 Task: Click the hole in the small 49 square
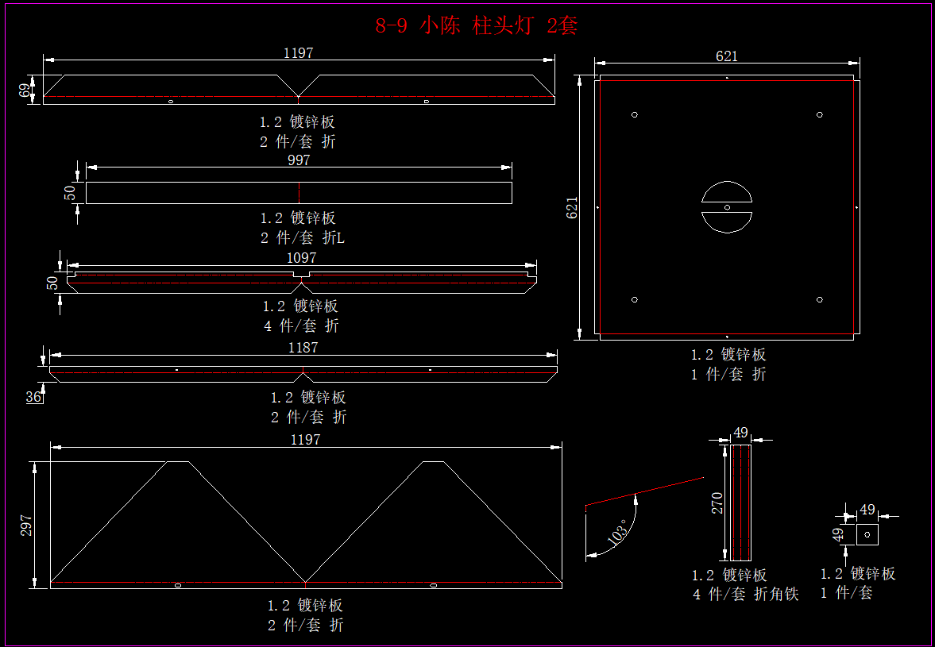[x=867, y=534]
